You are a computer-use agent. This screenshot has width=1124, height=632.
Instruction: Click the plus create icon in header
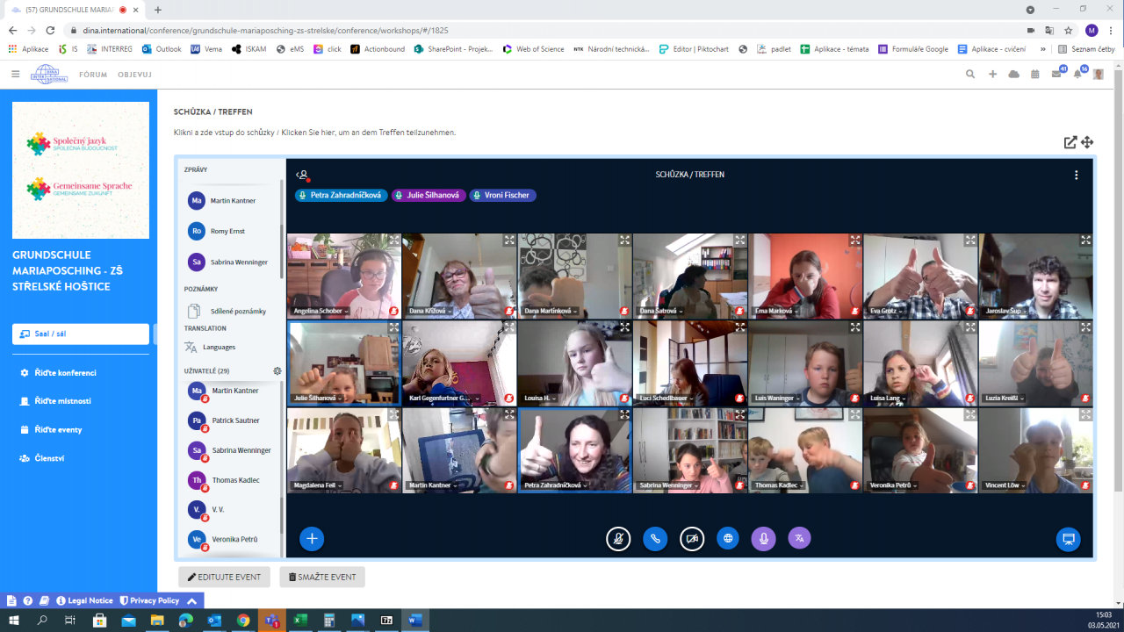[x=992, y=75]
